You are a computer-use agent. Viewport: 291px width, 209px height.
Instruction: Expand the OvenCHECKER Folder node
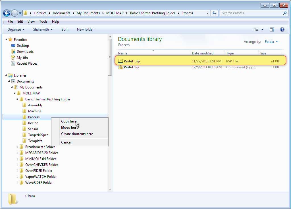(x=17, y=164)
